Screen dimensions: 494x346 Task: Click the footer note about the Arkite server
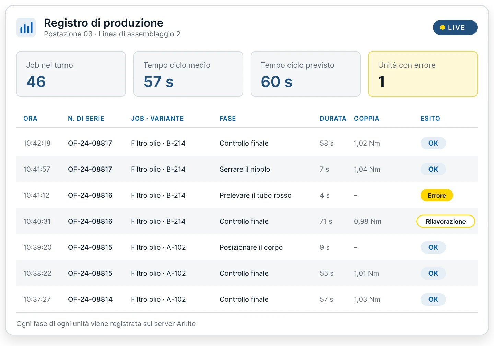[x=106, y=324]
